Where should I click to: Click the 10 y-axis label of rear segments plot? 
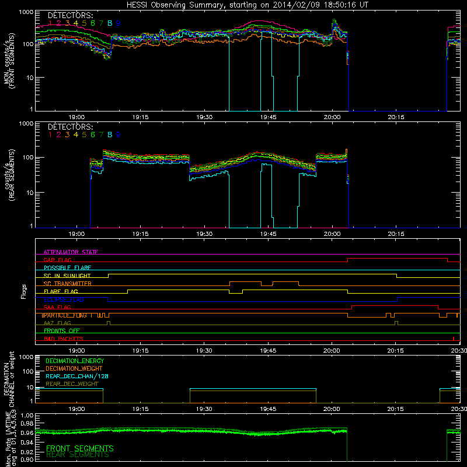click(30, 193)
